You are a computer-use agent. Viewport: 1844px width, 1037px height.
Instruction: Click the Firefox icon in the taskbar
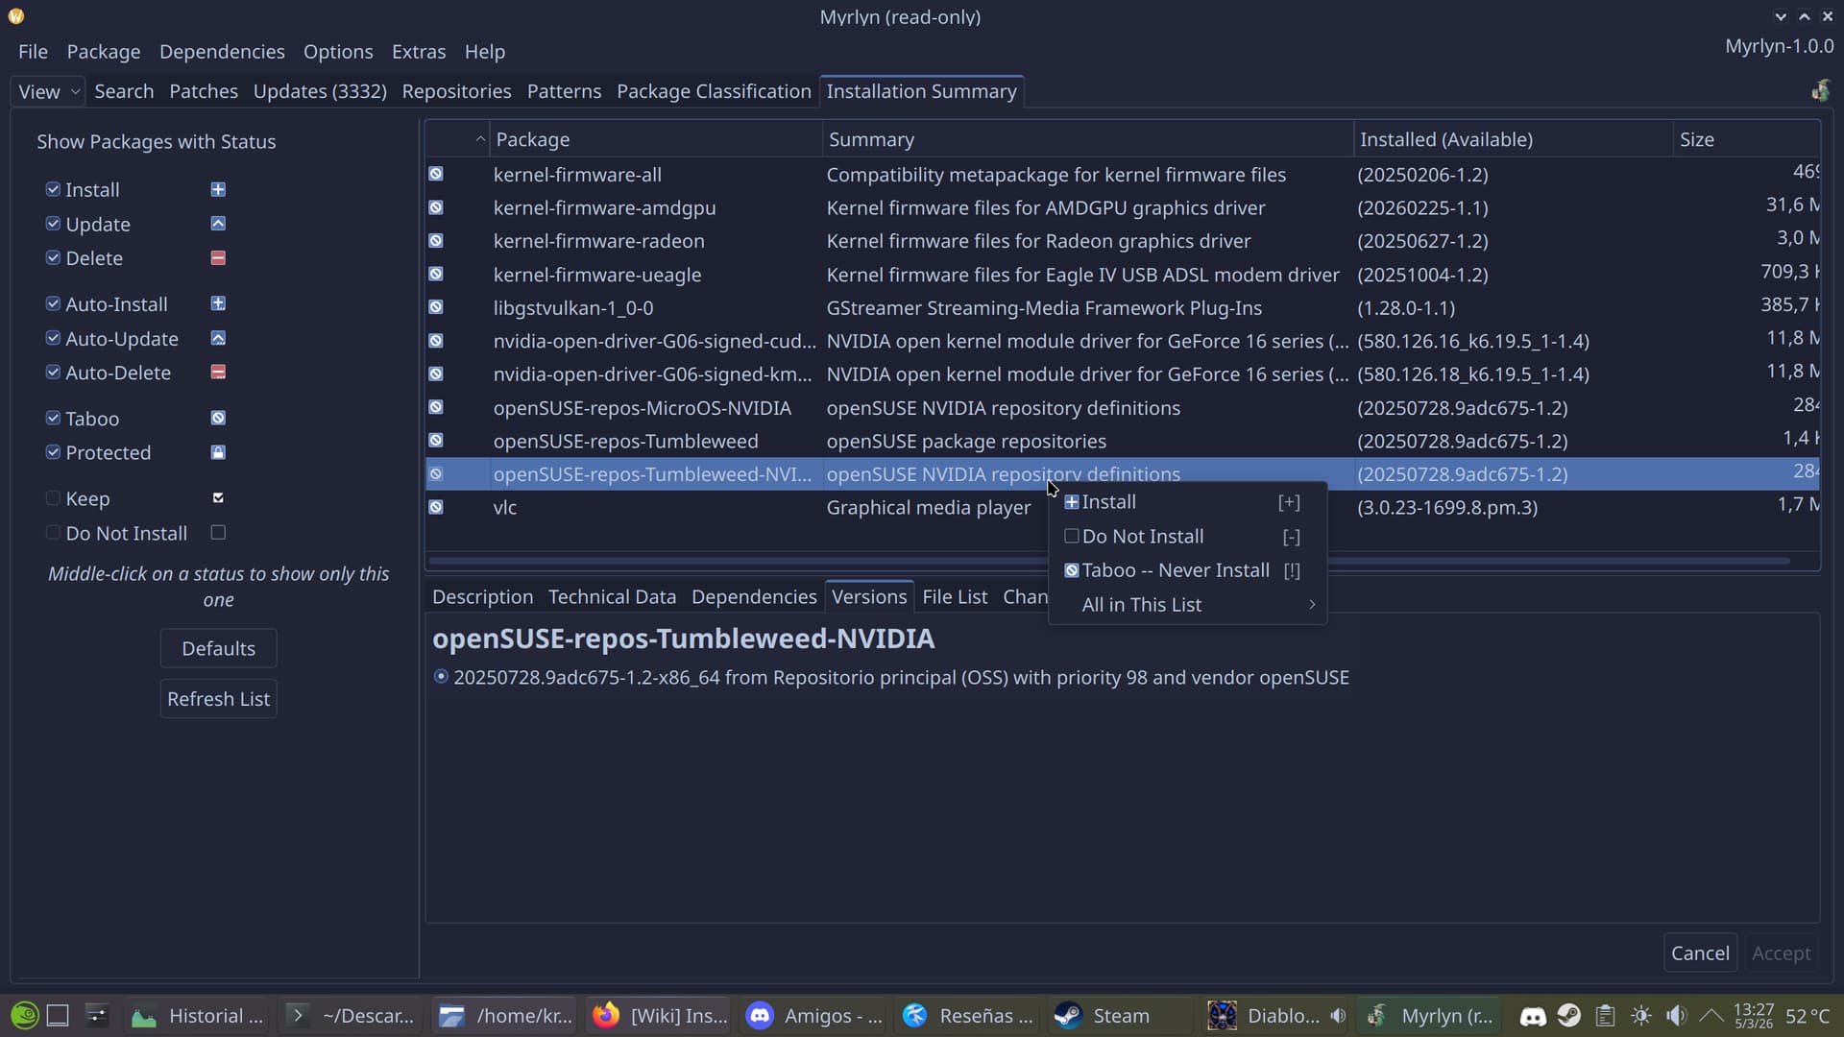coord(606,1015)
